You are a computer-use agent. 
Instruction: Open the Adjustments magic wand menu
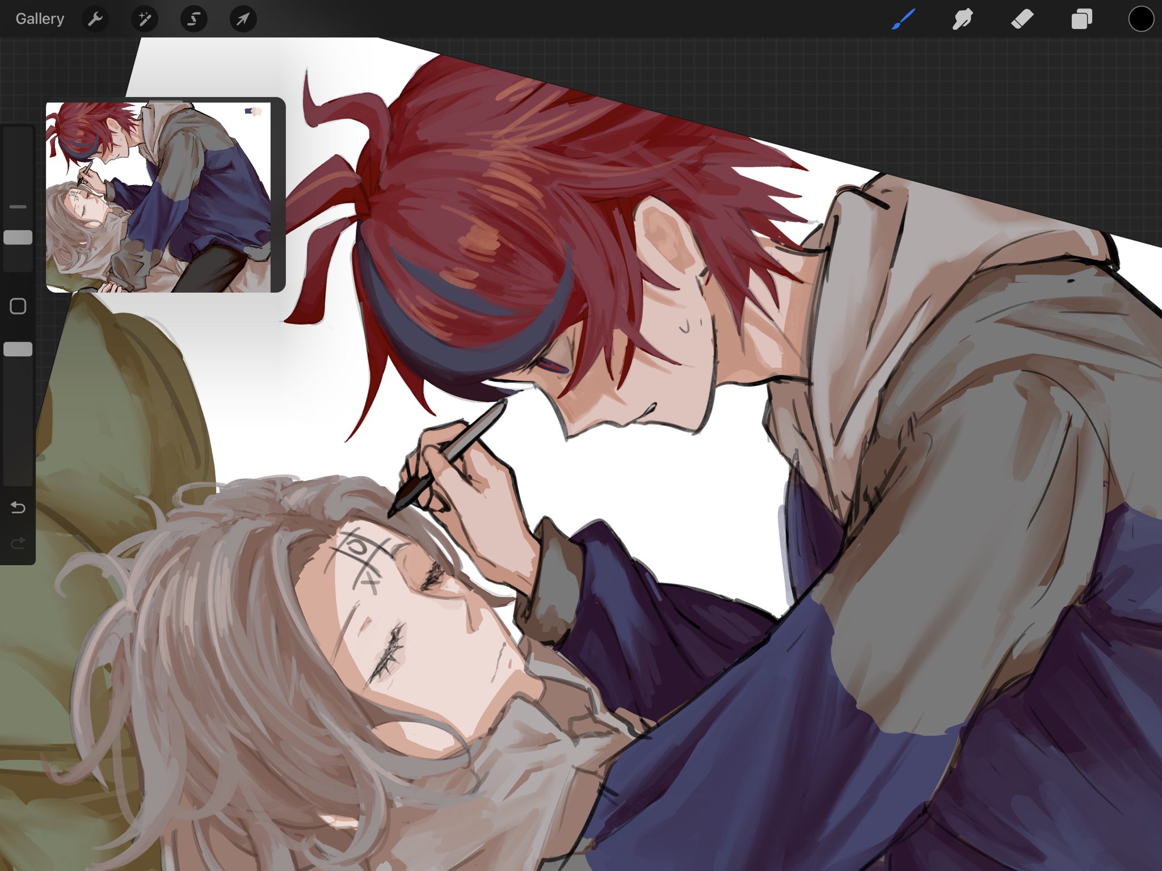pos(145,19)
